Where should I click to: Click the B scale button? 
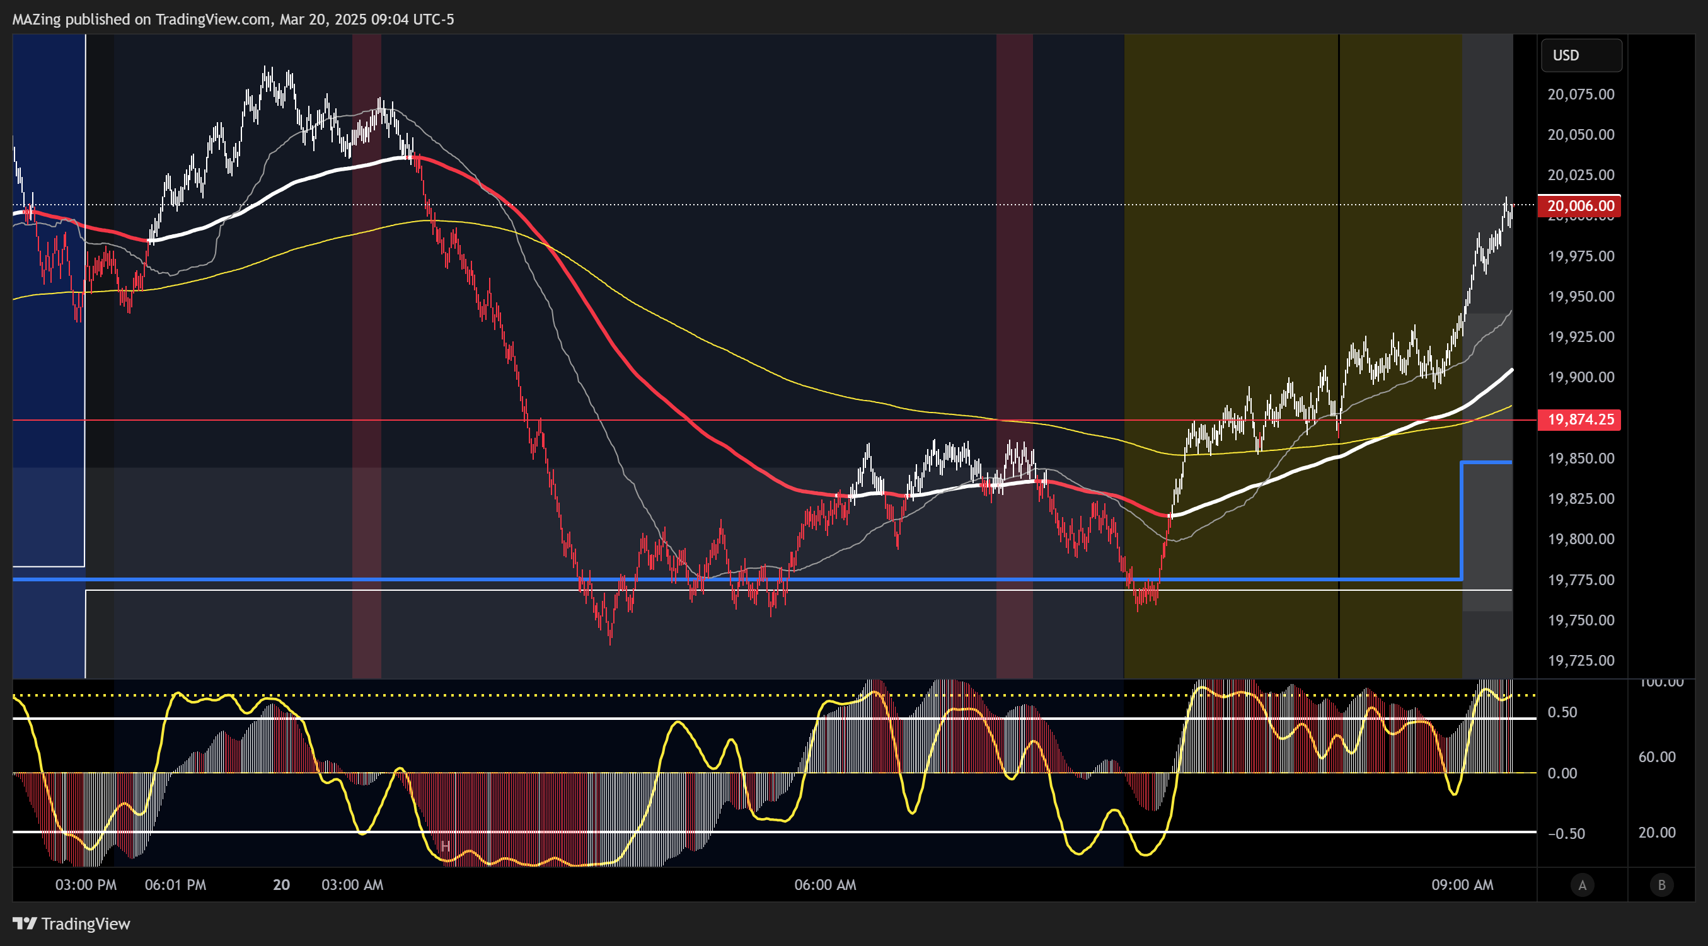(1661, 885)
